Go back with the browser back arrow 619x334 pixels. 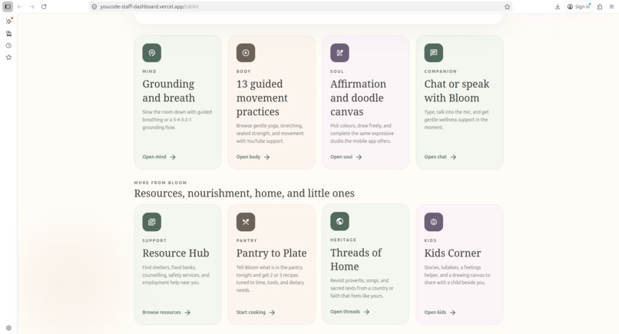pyautogui.click(x=20, y=7)
